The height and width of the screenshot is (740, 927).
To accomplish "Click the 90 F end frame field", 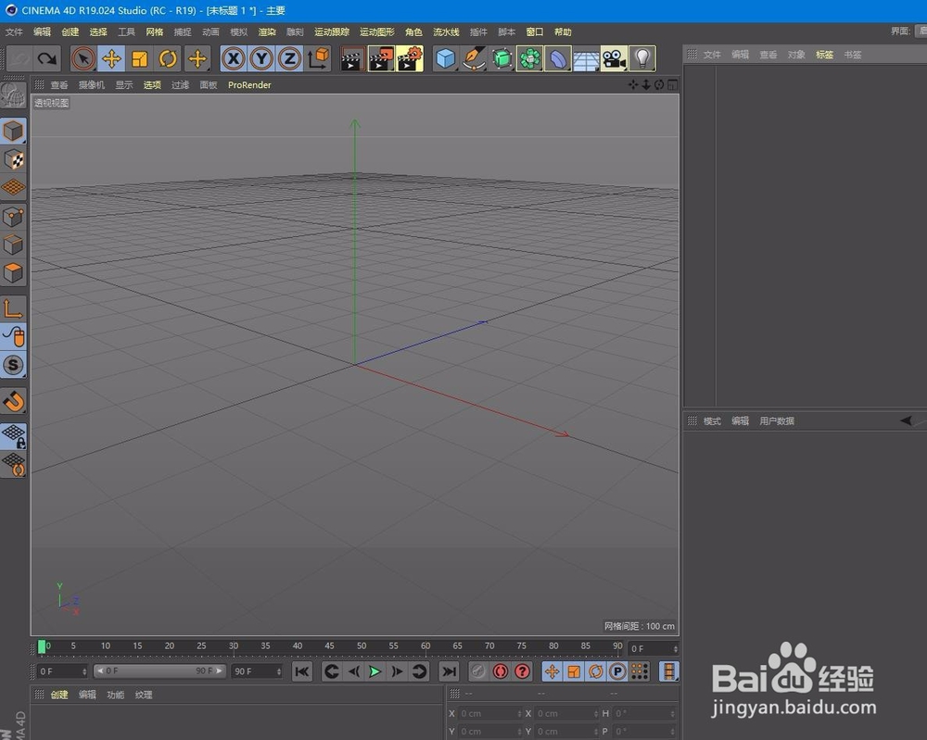I will pos(257,671).
